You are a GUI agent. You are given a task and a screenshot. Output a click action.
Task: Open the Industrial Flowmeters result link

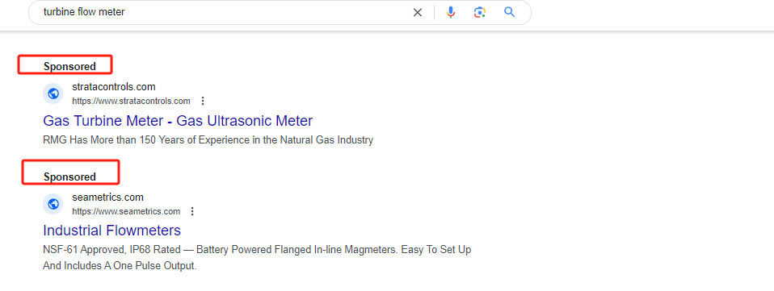tap(112, 231)
